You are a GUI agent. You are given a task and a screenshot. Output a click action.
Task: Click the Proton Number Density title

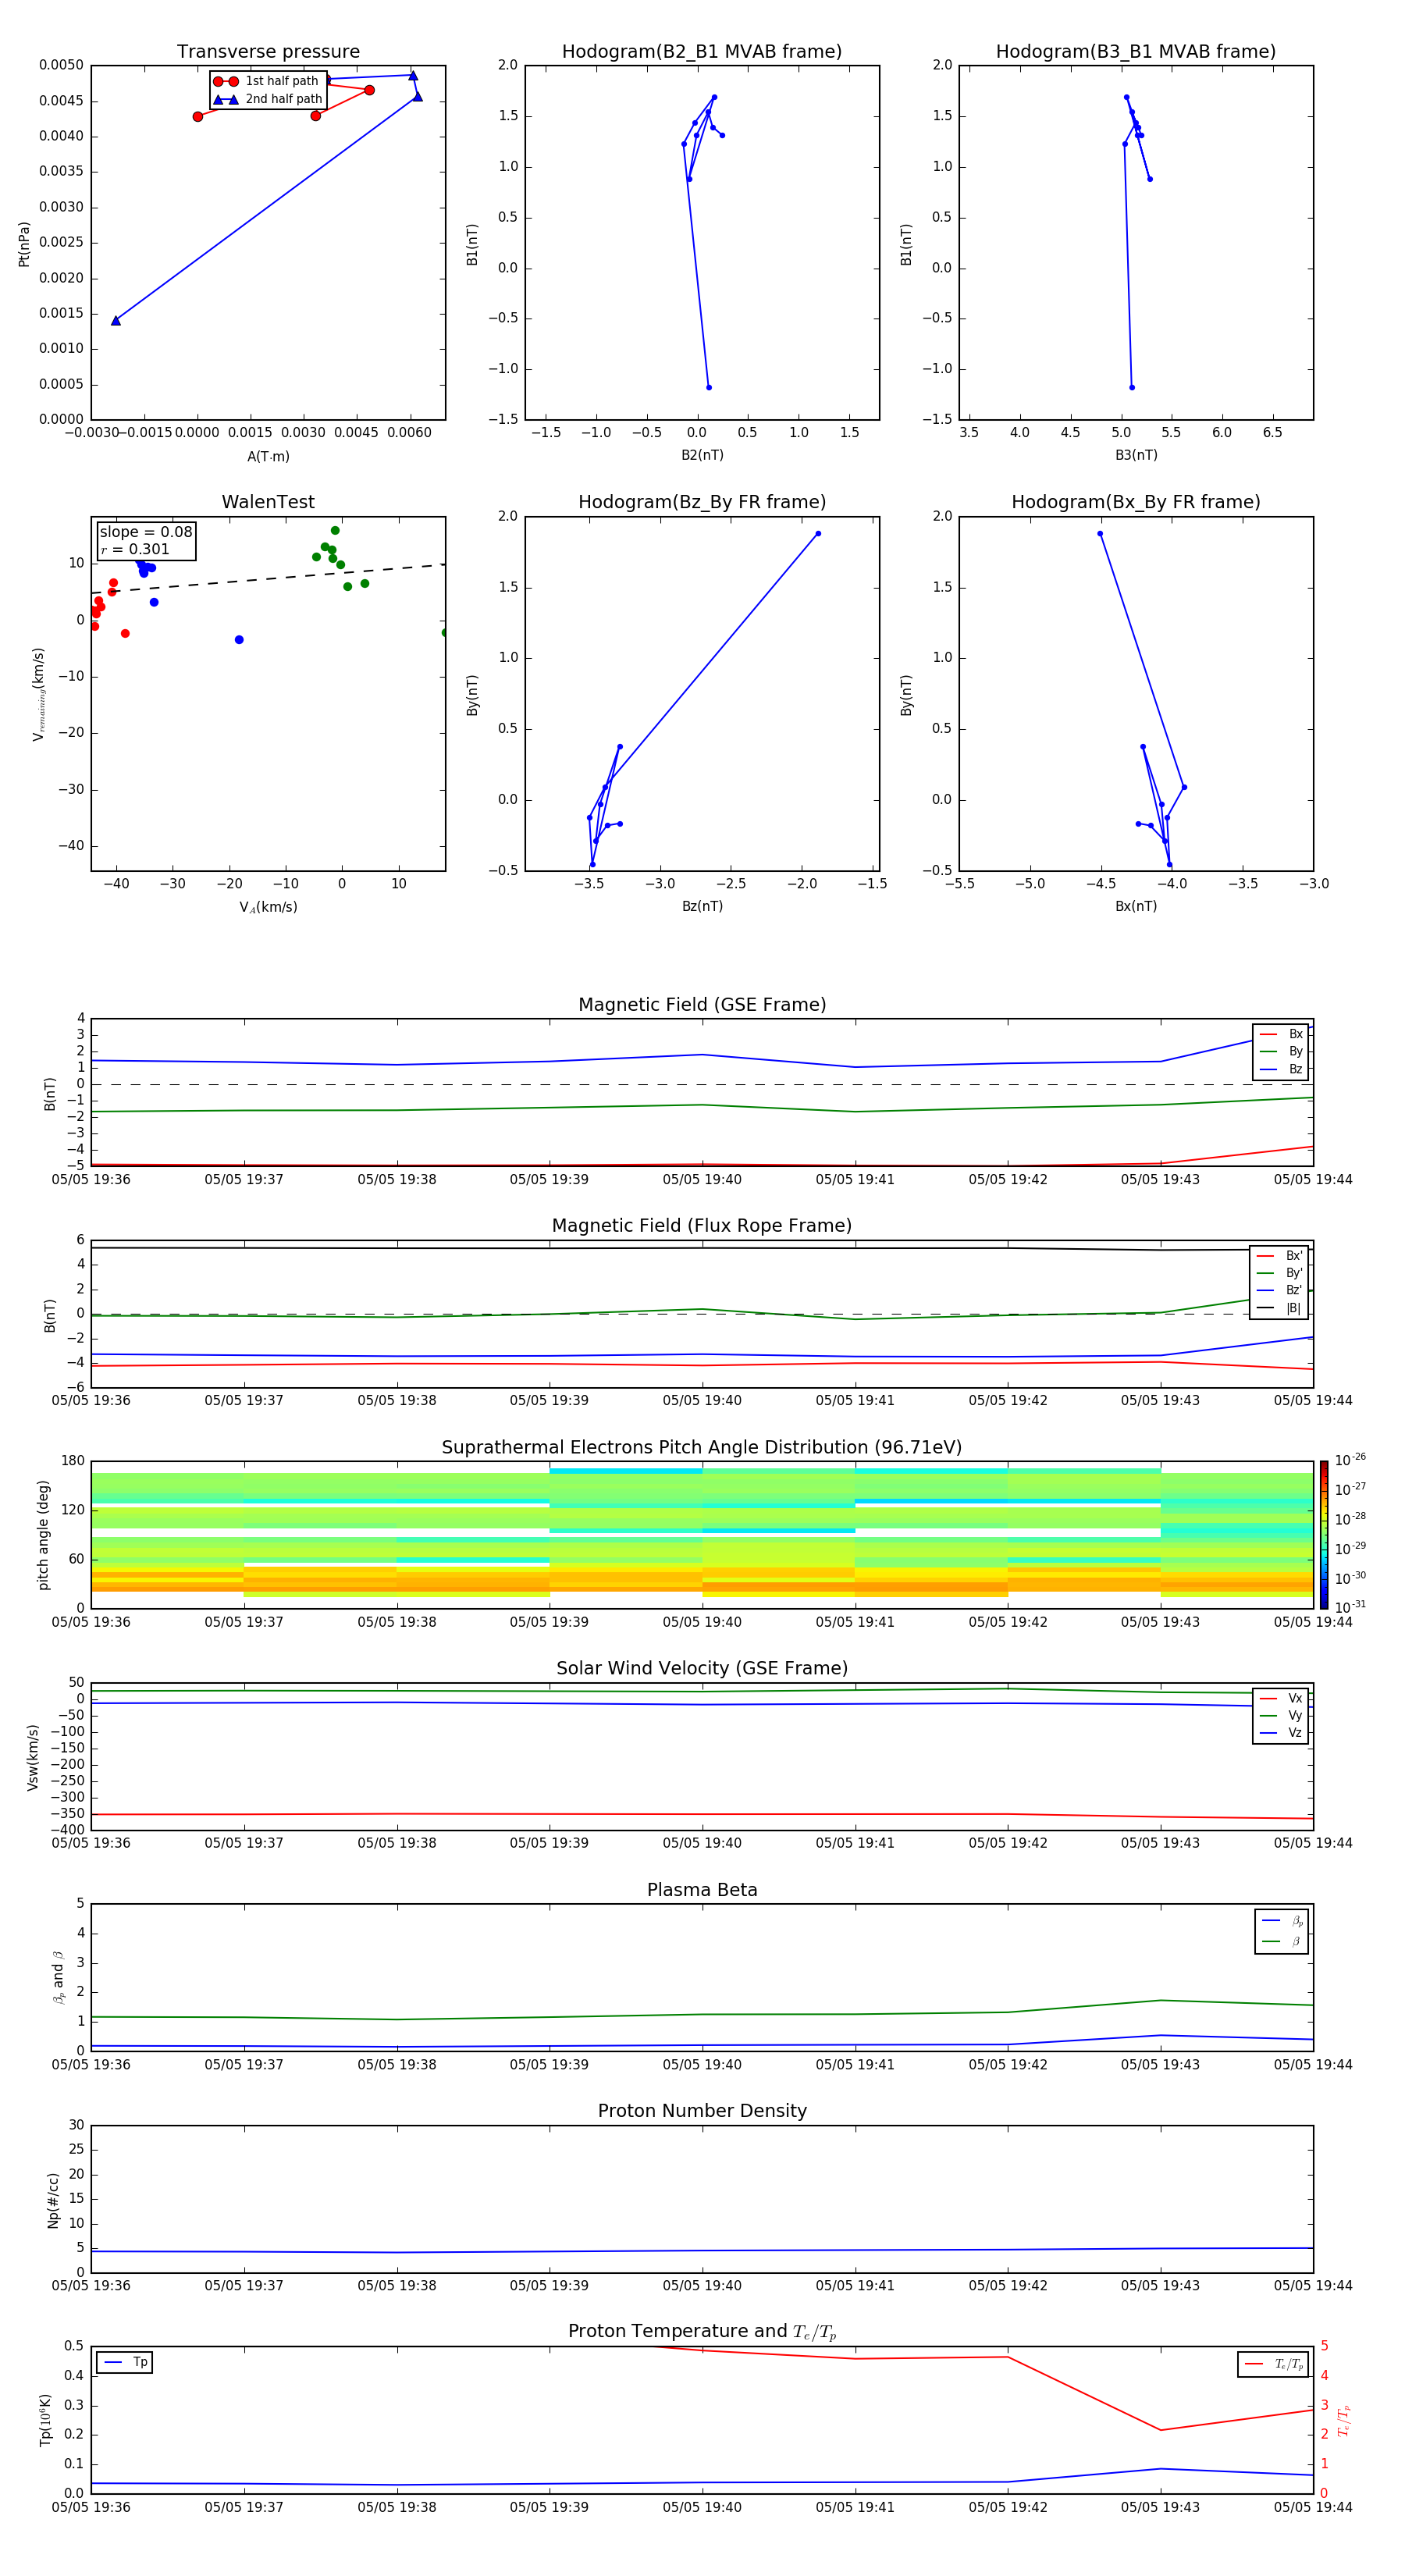click(702, 2111)
